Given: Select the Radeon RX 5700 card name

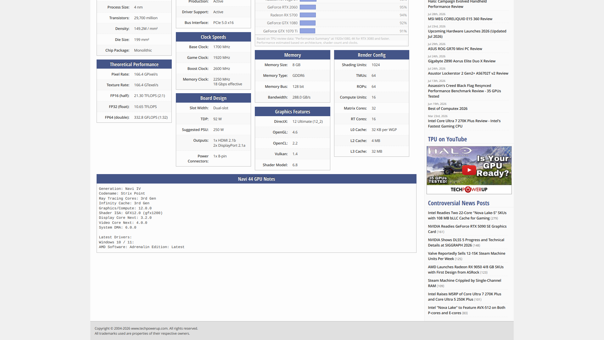Looking at the screenshot, I should tap(284, 15).
